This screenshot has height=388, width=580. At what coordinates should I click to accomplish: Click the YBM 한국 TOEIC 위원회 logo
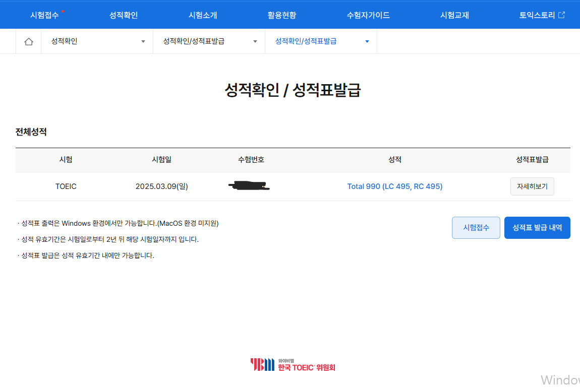point(293,365)
